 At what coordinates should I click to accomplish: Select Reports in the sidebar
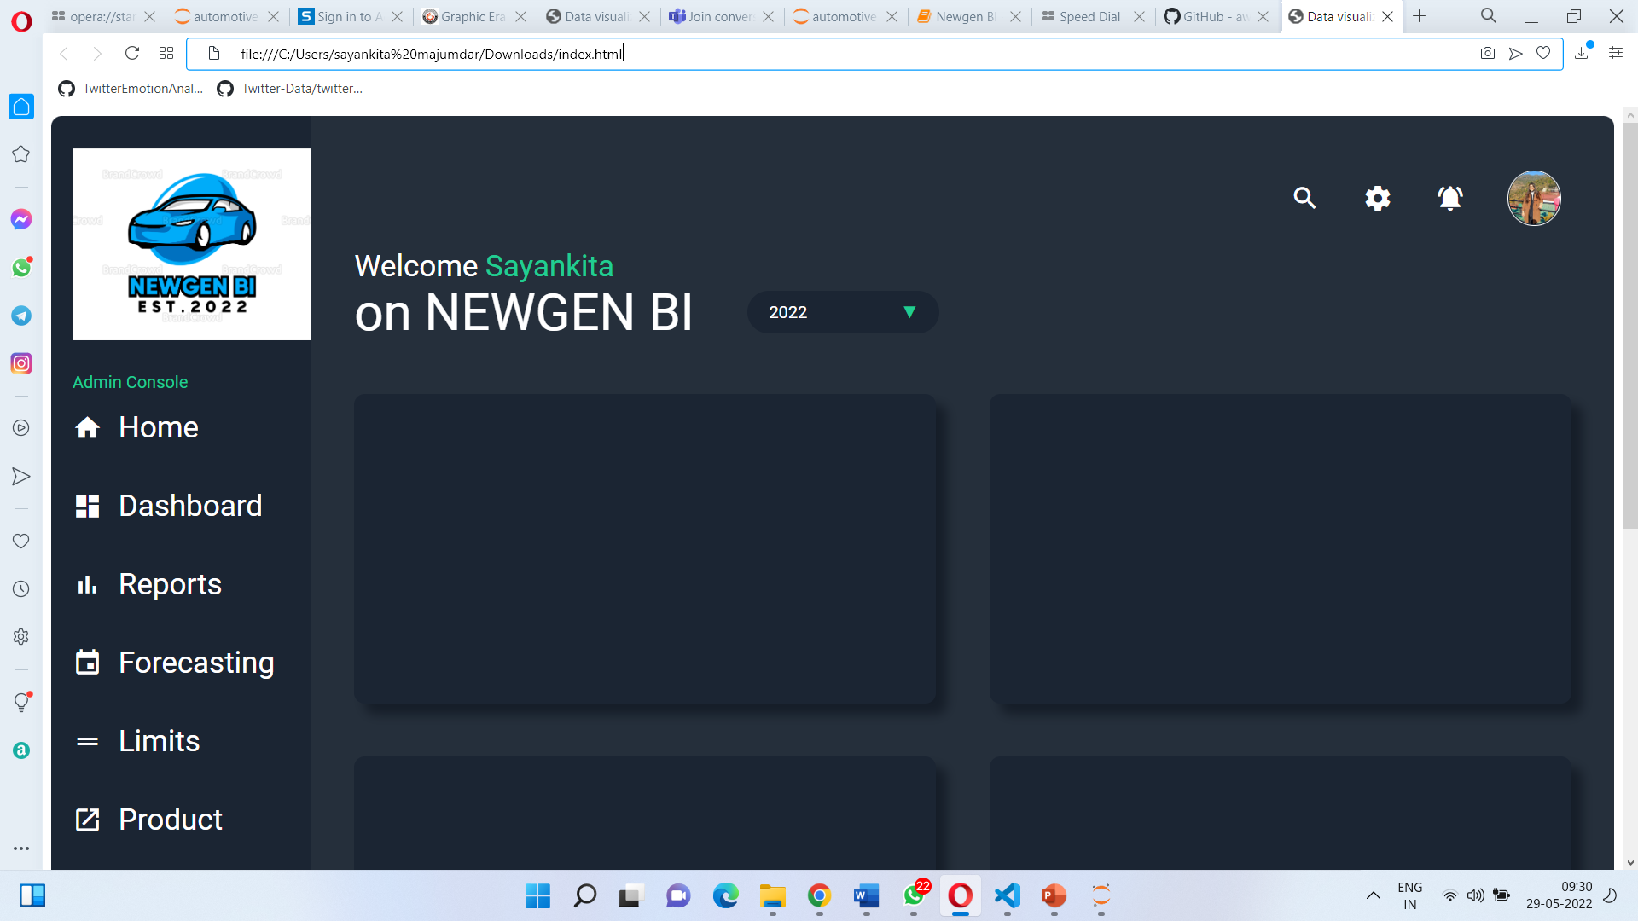(169, 584)
